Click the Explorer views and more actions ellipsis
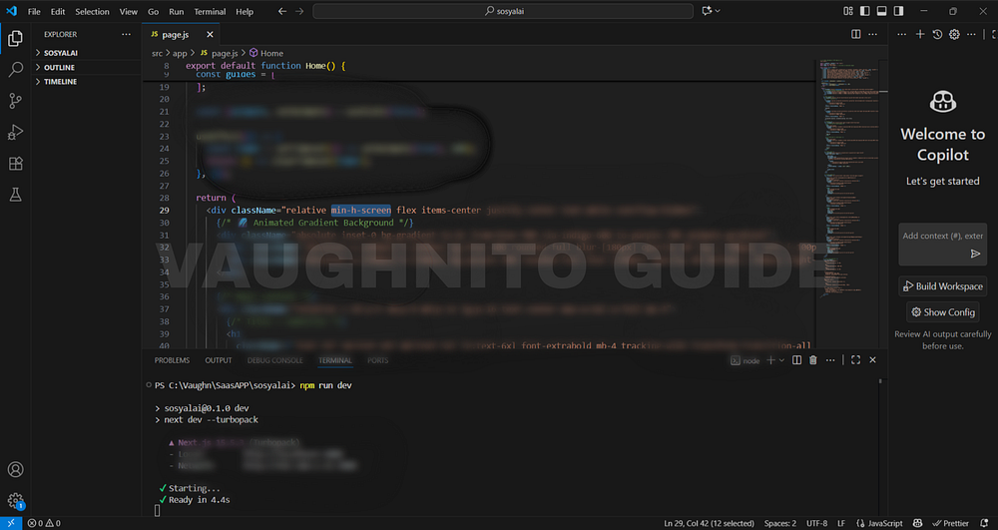Viewport: 998px width, 530px height. coord(126,34)
